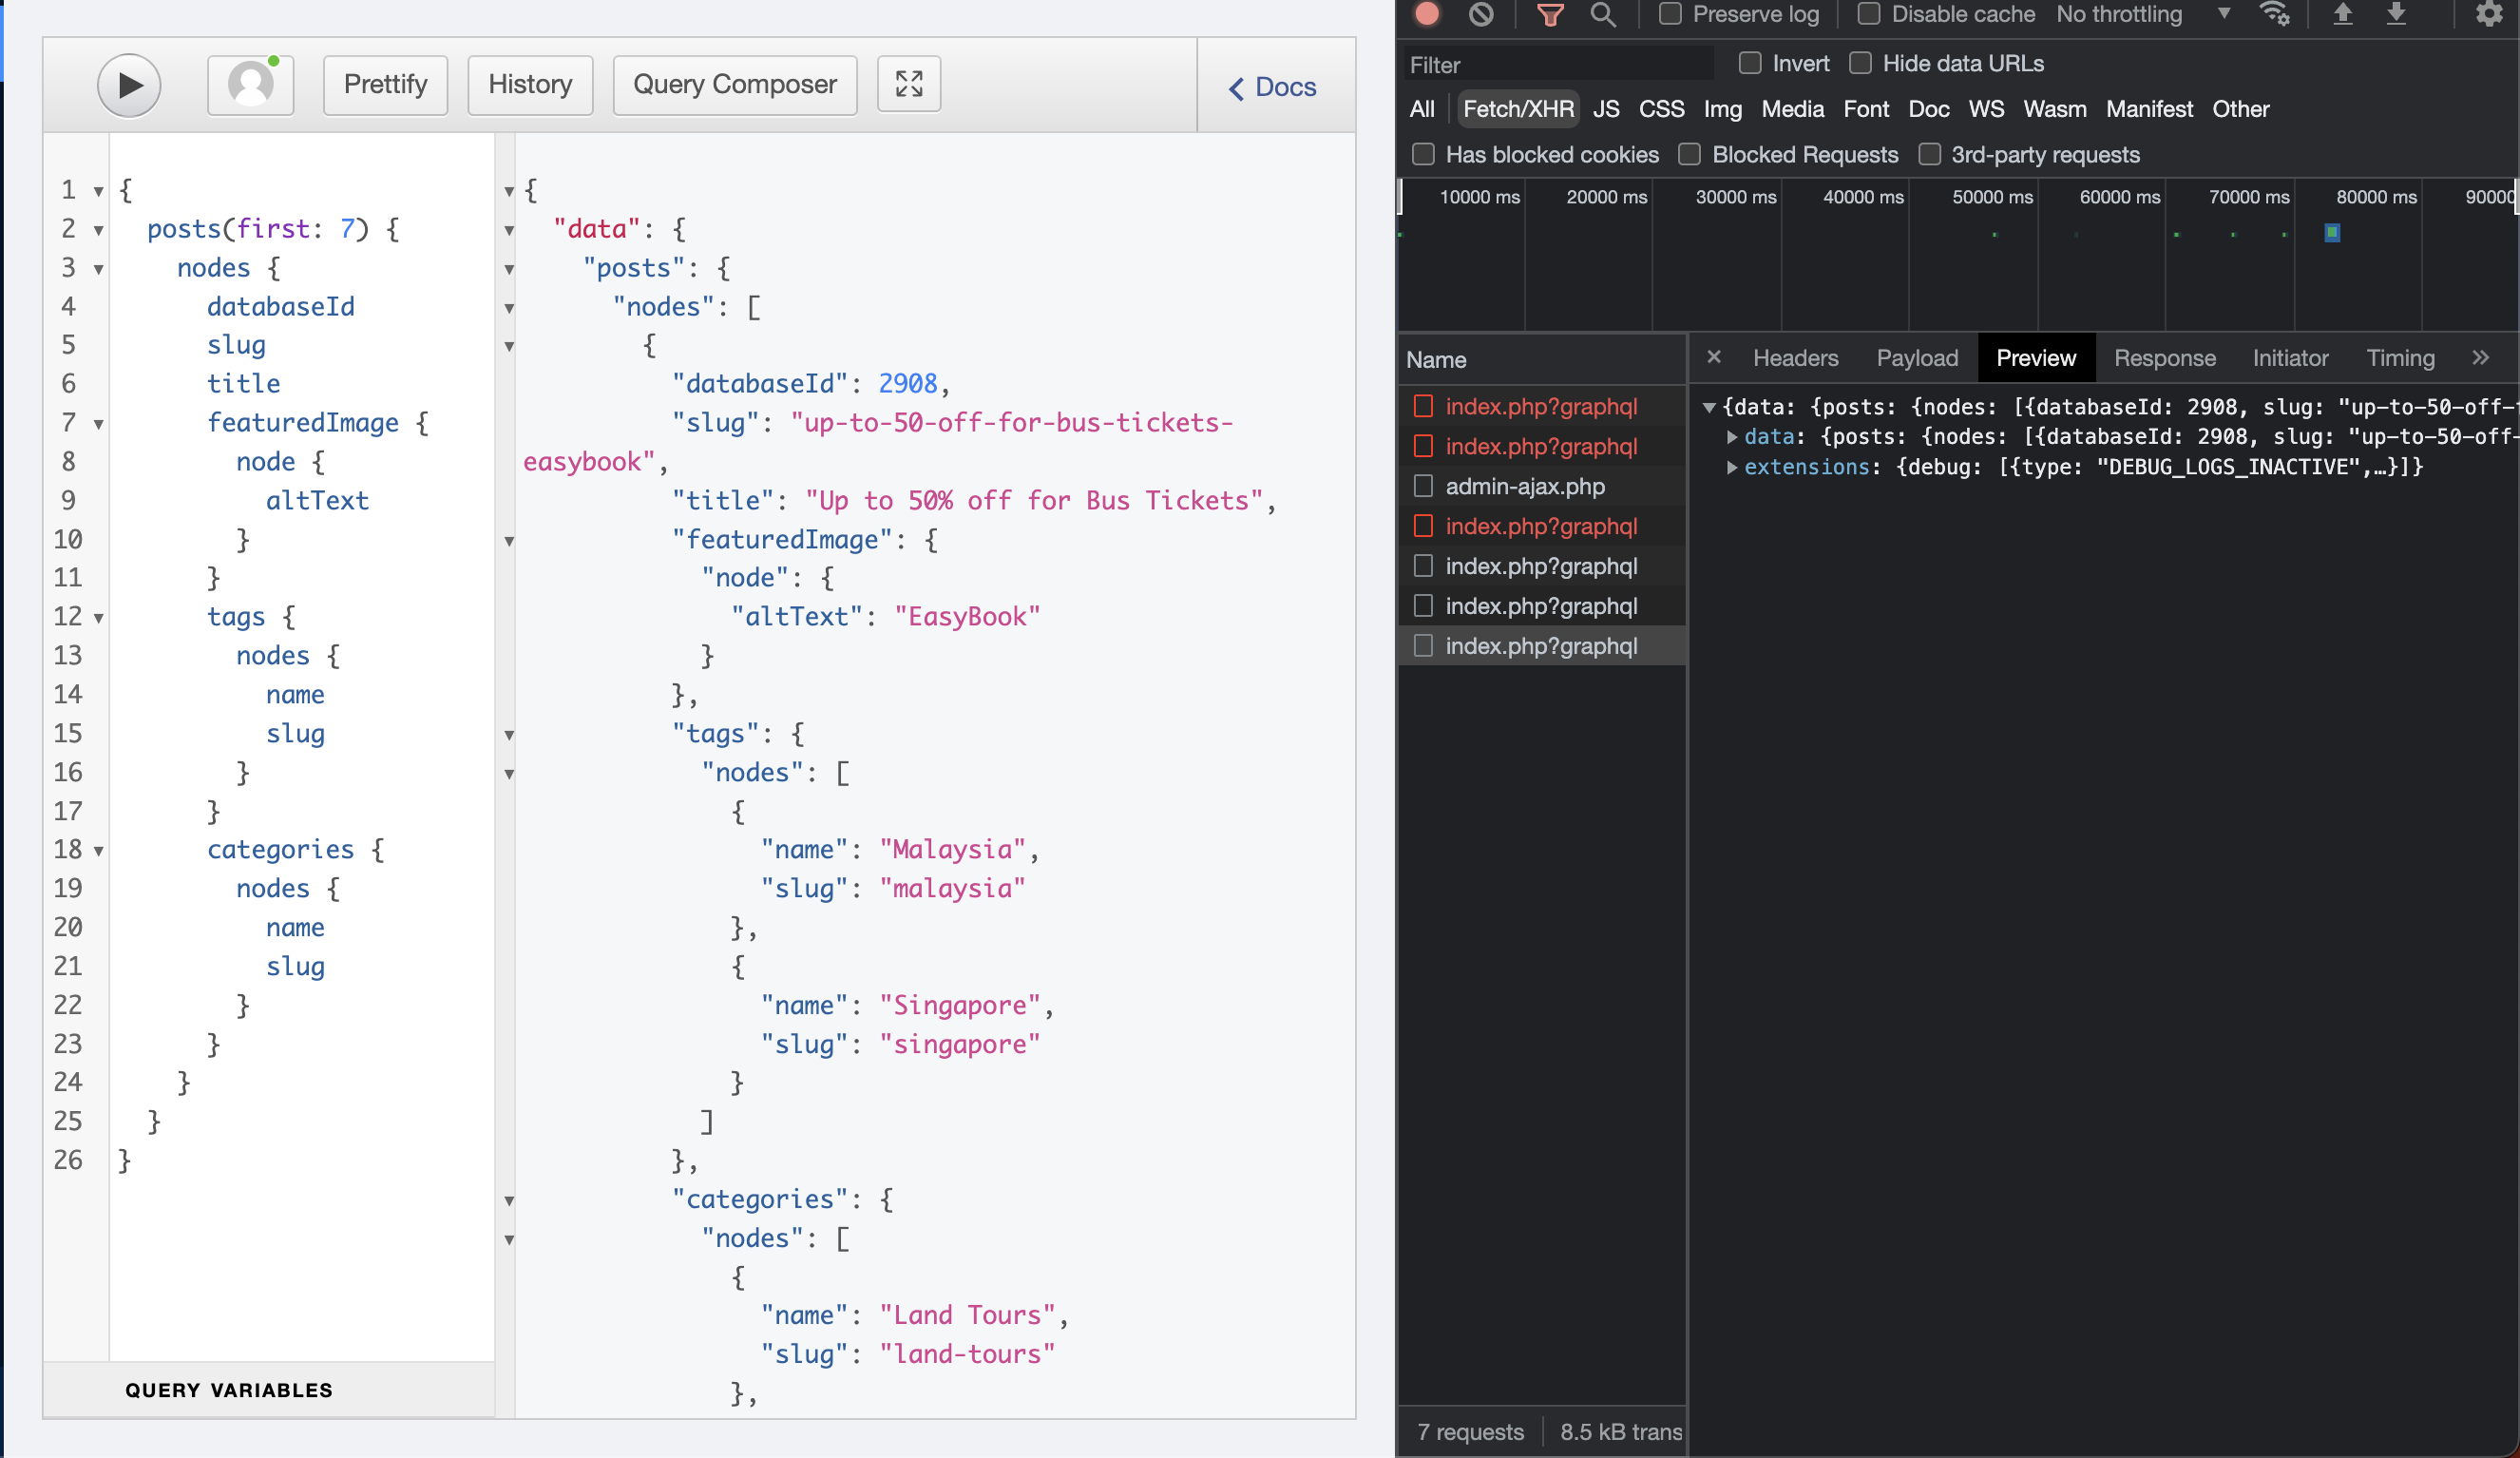
Task: Check the Disable cache option
Action: click(x=1868, y=14)
